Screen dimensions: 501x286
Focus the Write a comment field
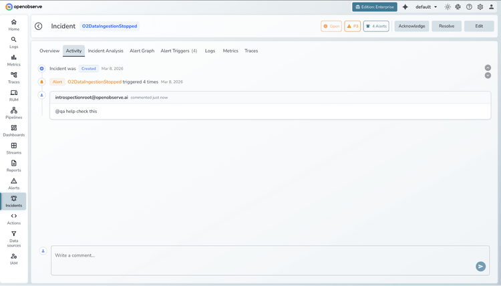[270, 260]
